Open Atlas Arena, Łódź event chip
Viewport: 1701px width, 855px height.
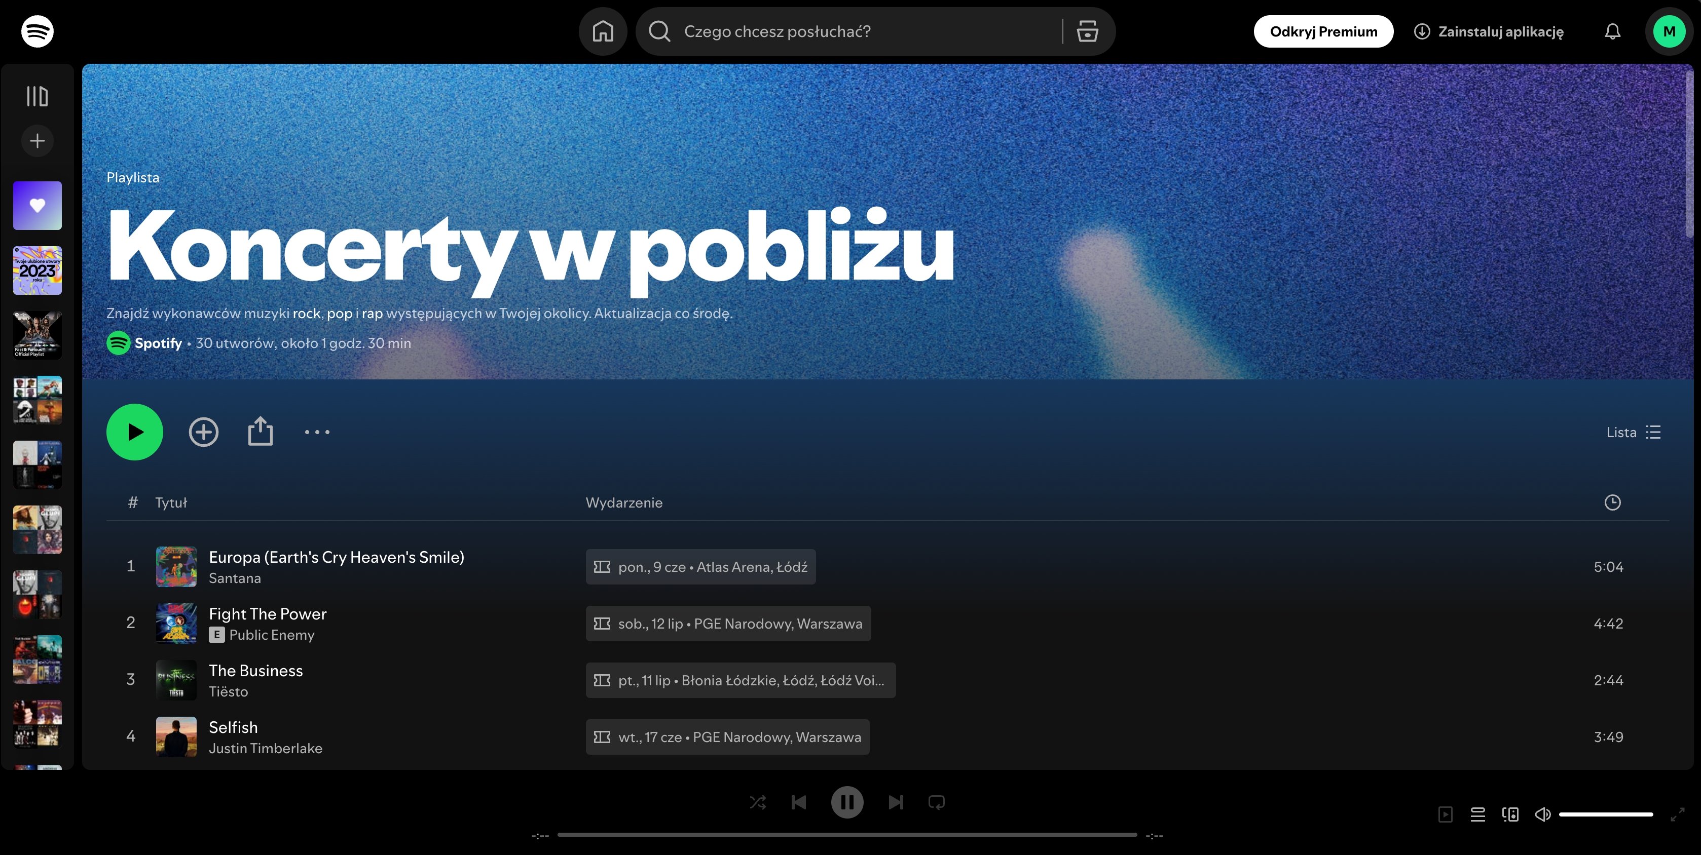(700, 567)
